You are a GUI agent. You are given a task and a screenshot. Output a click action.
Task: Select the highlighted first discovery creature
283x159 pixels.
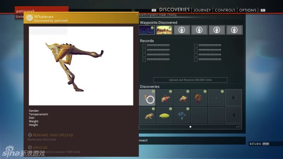click(x=147, y=98)
